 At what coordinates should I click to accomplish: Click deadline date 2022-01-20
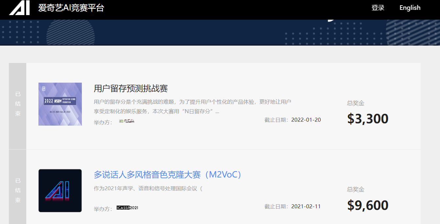tap(306, 120)
